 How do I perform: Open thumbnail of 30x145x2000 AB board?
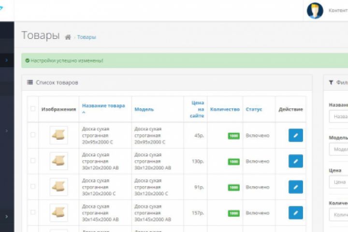(58, 213)
